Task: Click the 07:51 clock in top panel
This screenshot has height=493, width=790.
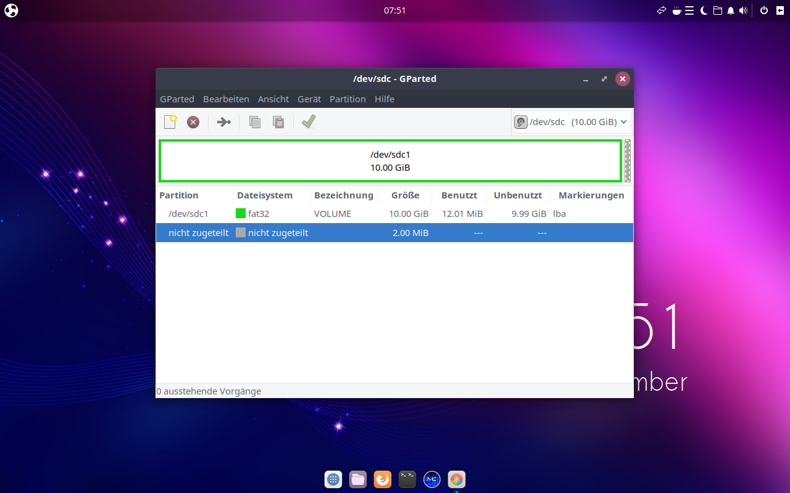Action: tap(395, 10)
